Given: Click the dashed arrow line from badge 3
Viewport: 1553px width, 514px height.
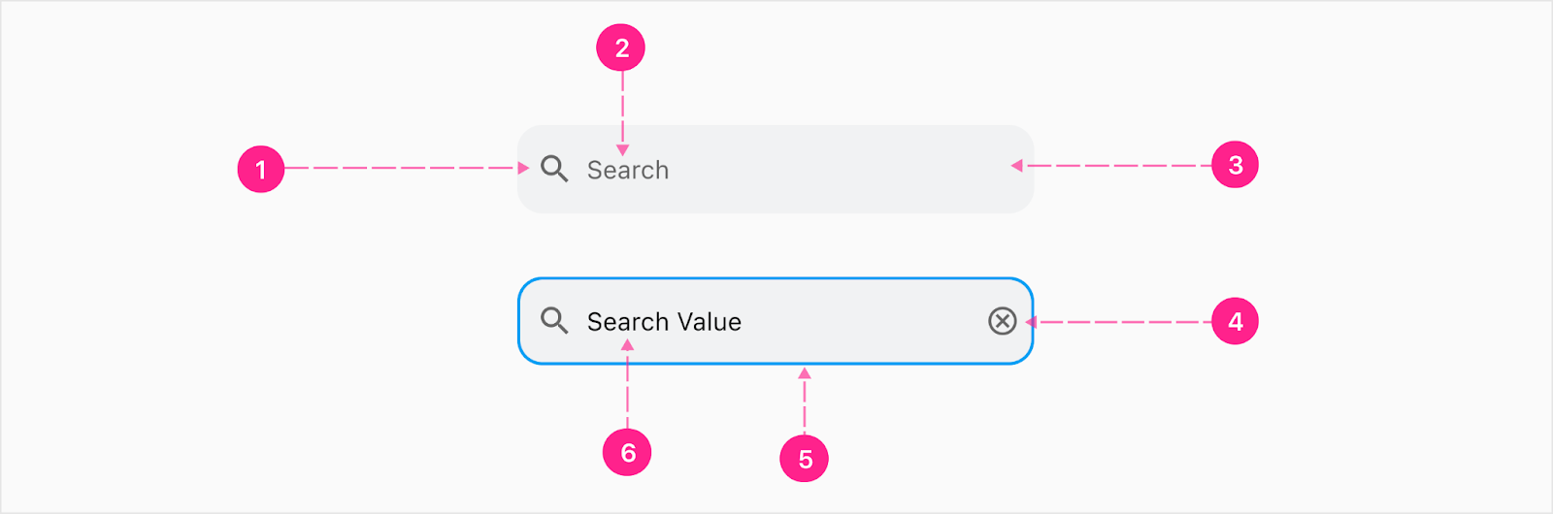Looking at the screenshot, I should pyautogui.click(x=1111, y=166).
